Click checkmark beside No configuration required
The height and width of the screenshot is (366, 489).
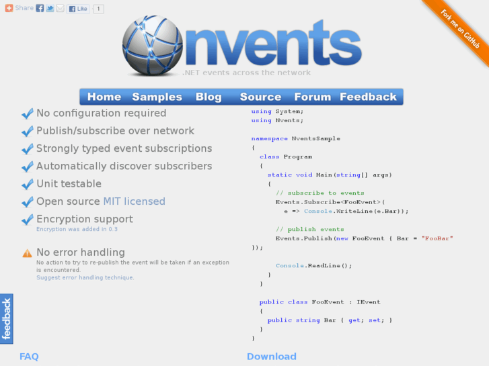pos(28,113)
